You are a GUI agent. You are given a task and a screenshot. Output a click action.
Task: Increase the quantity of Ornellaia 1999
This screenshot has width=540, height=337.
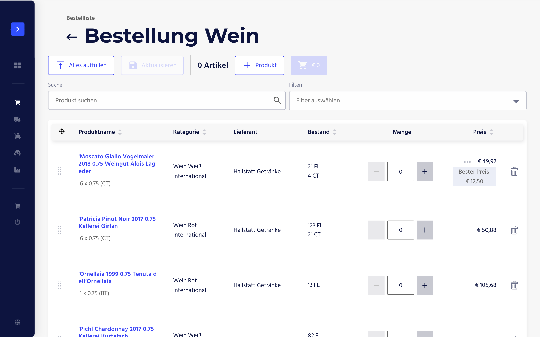click(x=425, y=285)
